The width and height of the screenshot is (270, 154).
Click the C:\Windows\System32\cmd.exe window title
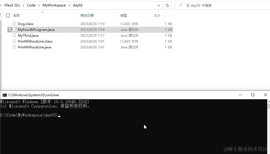(x=34, y=95)
